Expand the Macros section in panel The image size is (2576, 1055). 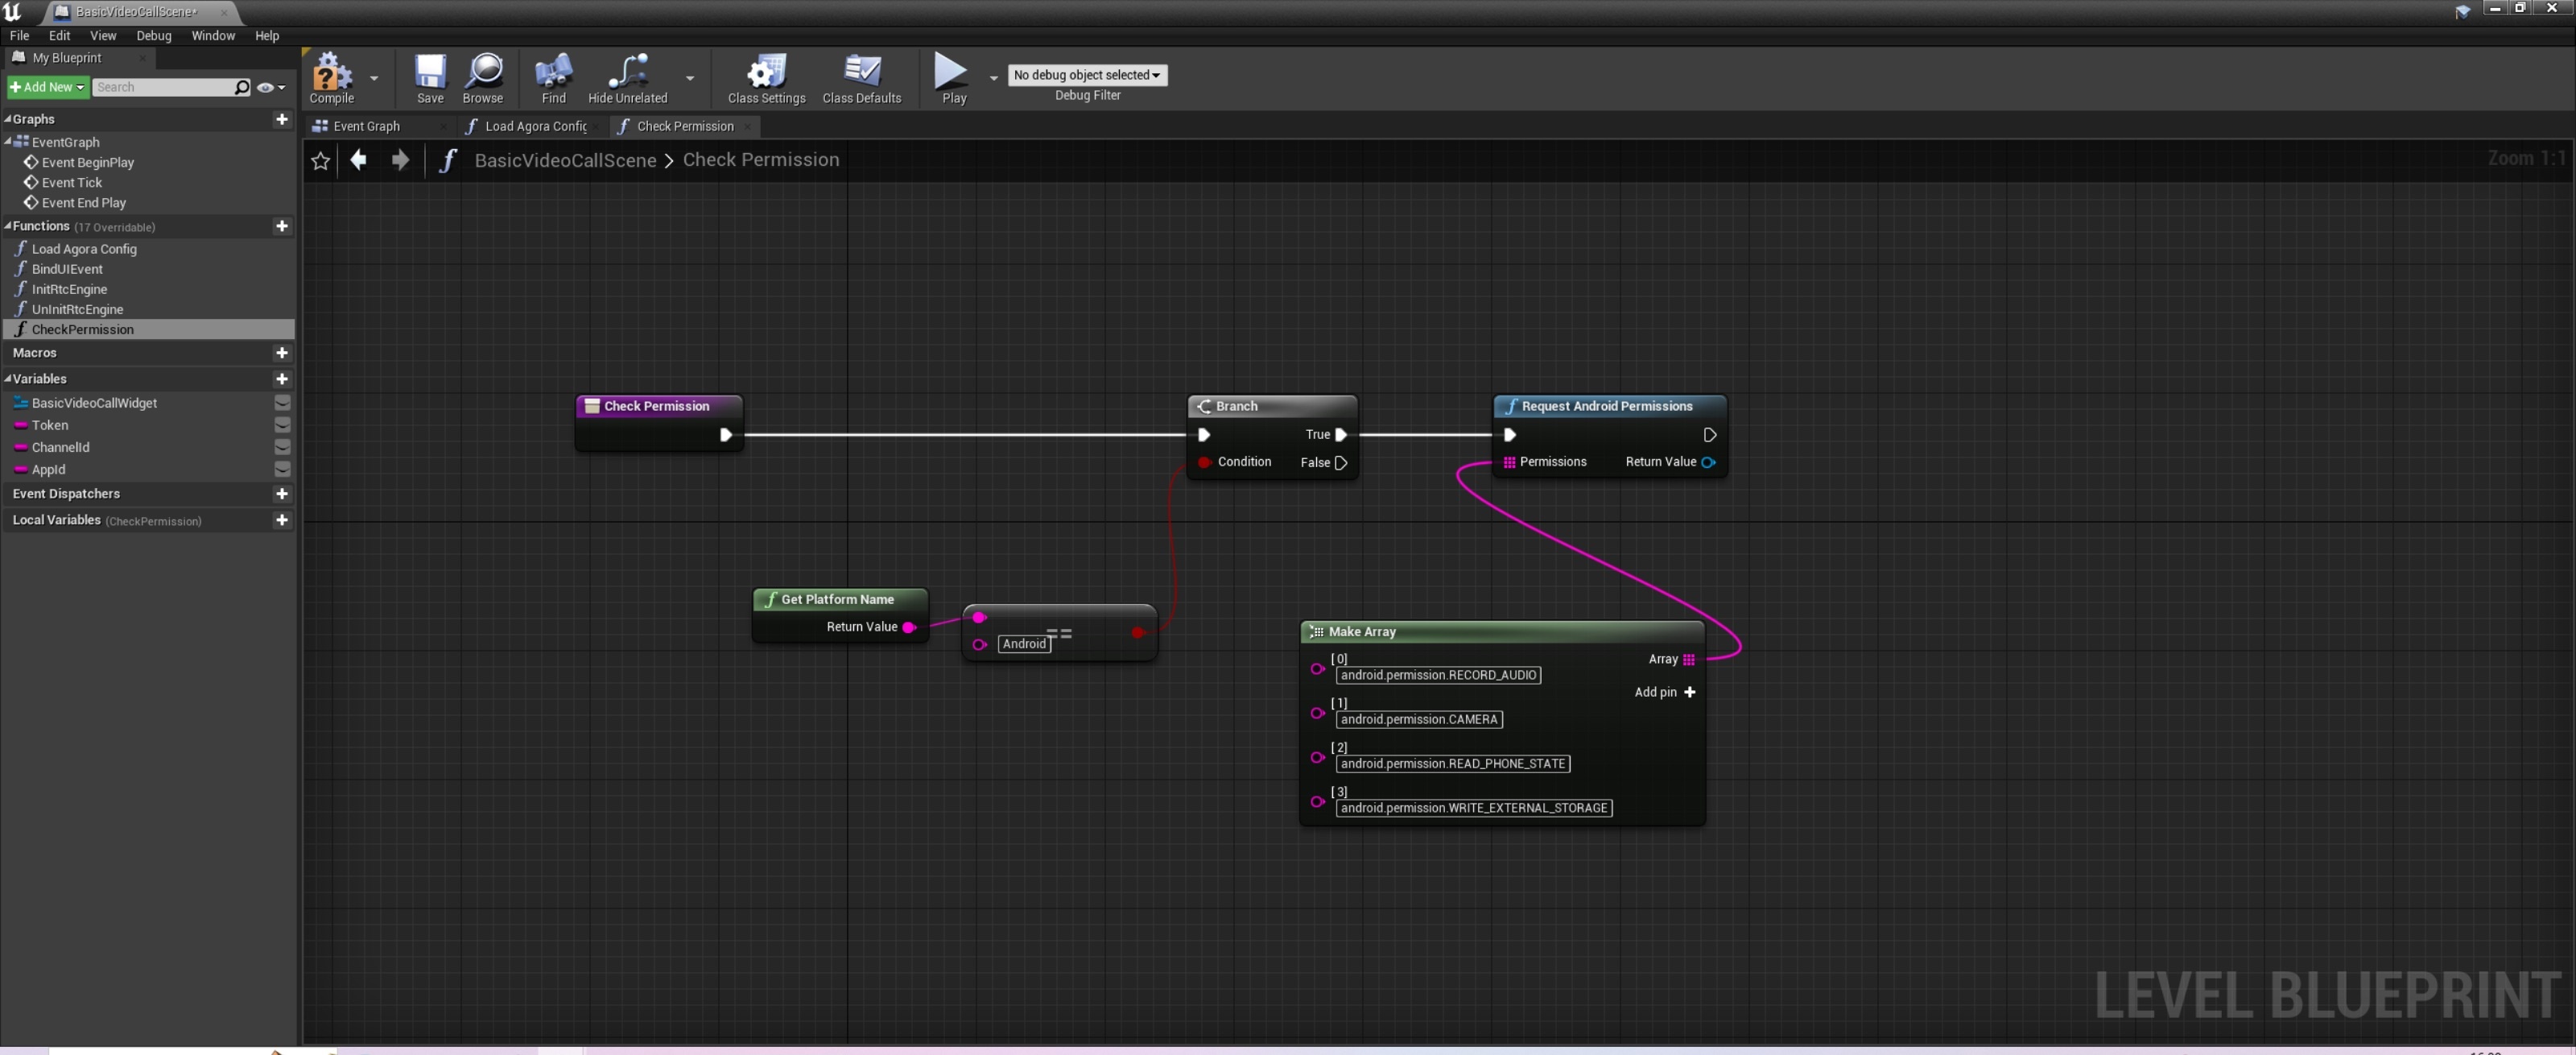tap(36, 352)
